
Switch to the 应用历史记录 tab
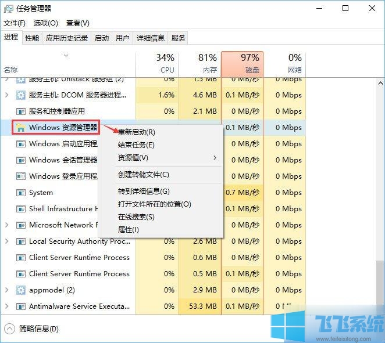pos(66,38)
